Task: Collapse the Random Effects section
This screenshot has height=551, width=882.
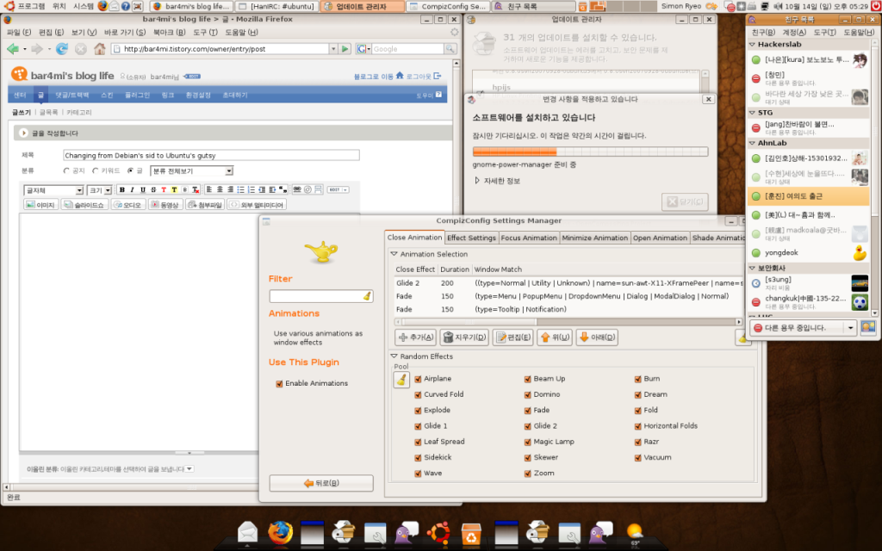Action: pos(394,356)
